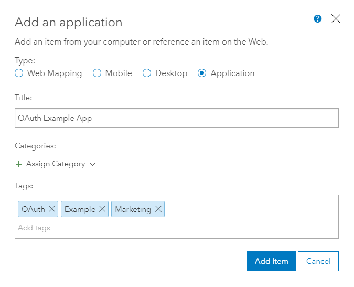Pick the Application radio button
354x287 pixels.
[x=202, y=73]
